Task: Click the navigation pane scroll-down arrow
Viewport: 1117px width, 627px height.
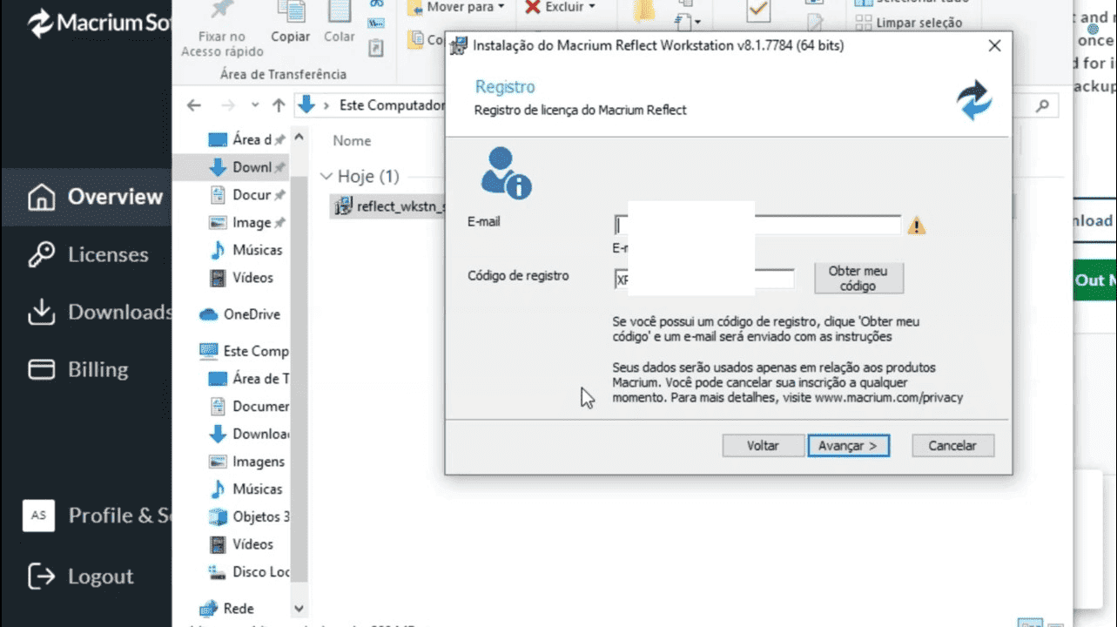Action: point(299,609)
